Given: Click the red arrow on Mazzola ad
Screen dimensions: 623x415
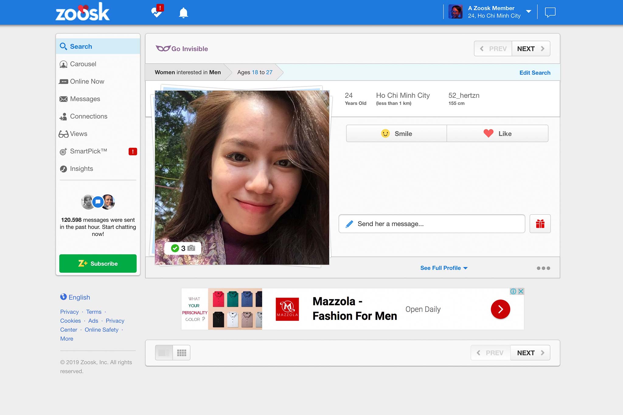Looking at the screenshot, I should point(500,309).
